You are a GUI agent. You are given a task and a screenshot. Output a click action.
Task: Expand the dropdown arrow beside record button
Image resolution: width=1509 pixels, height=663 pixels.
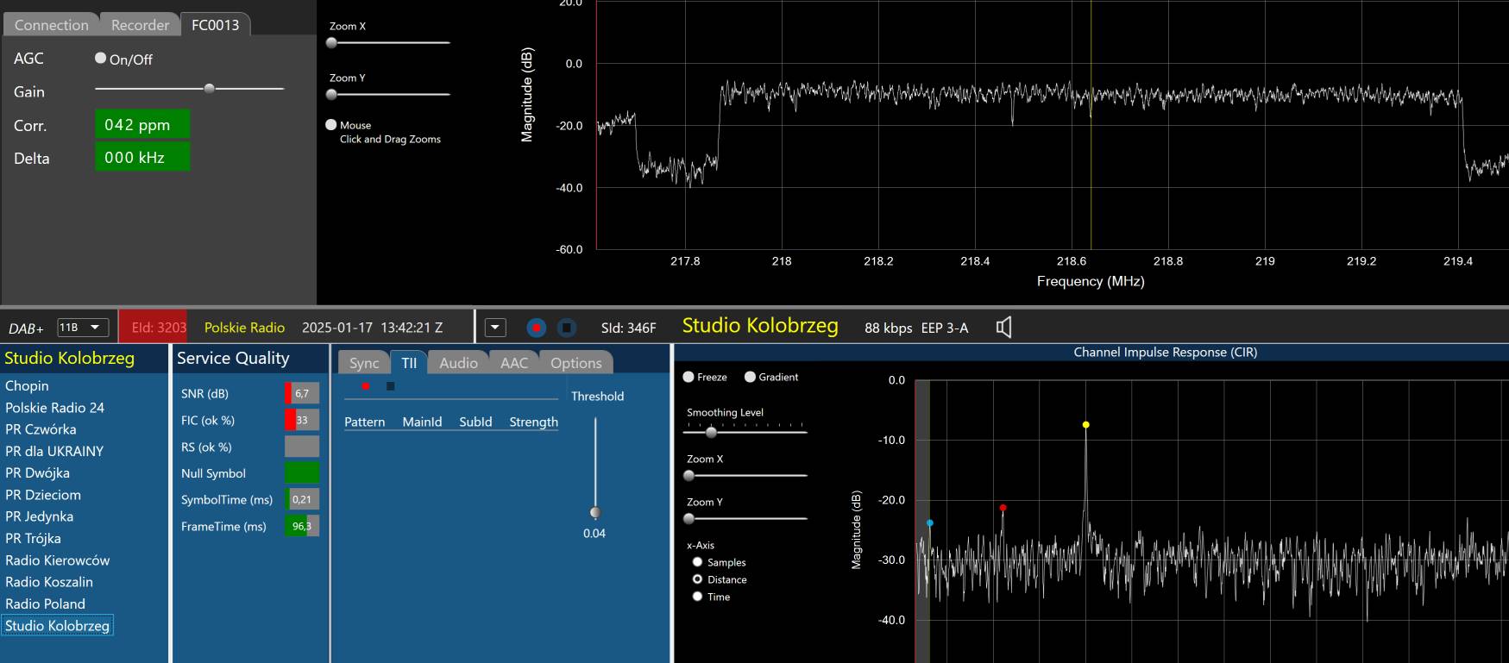click(x=495, y=328)
